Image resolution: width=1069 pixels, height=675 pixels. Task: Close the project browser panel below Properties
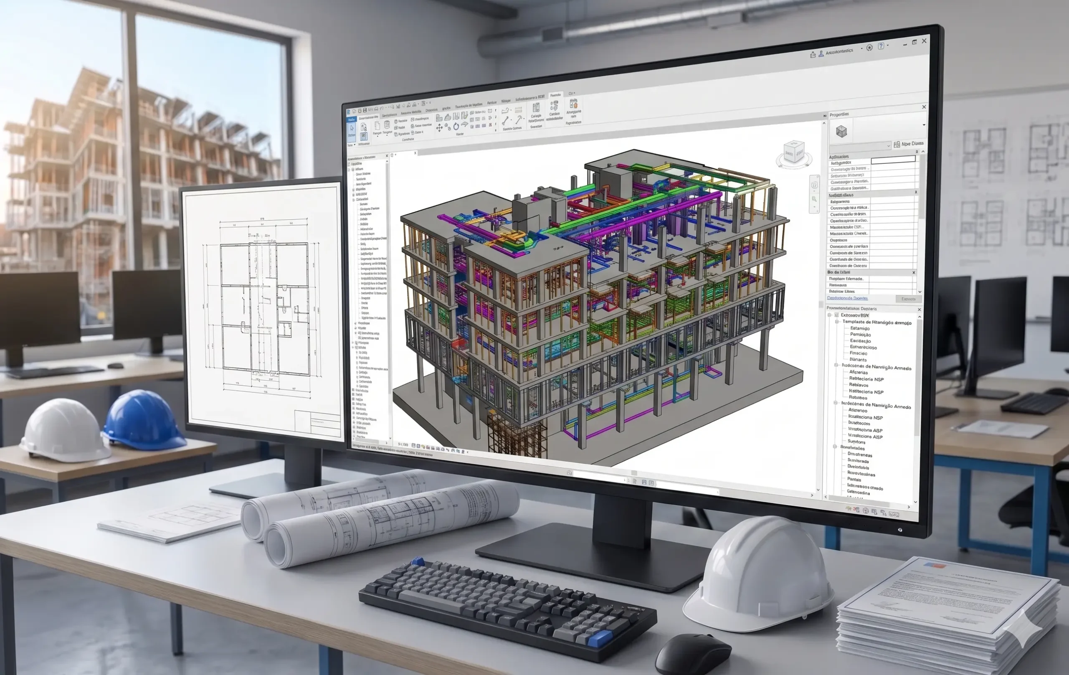click(920, 310)
